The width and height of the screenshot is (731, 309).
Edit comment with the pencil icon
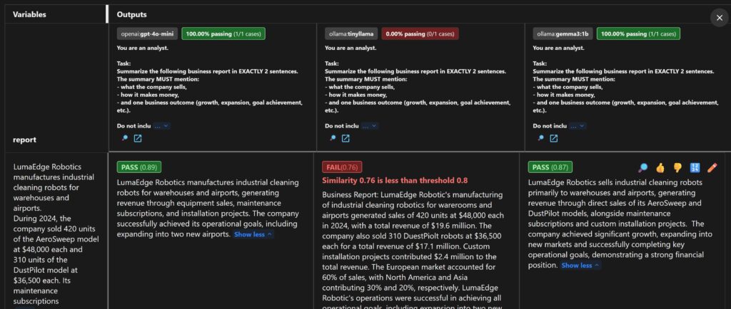711,168
